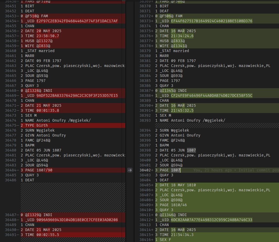Select line number 38402 in right gutter
This screenshot has width=279, height=242.
click(146, 170)
